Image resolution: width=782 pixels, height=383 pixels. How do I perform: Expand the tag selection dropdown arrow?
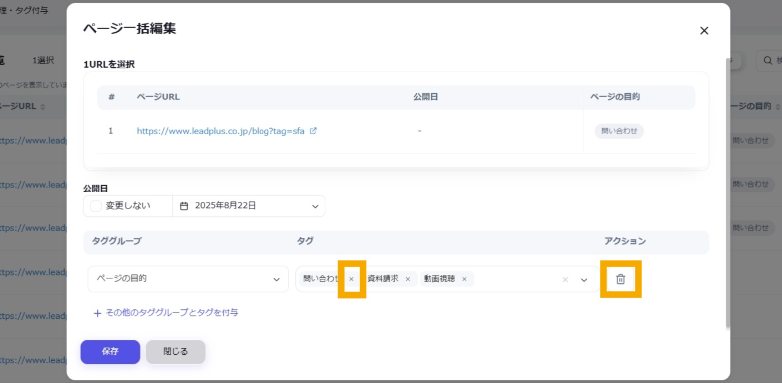(584, 280)
